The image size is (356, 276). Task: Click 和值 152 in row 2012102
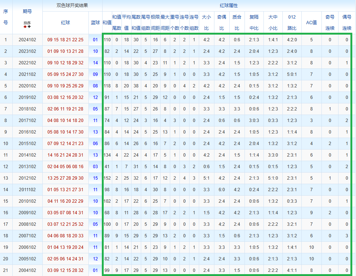(107, 178)
